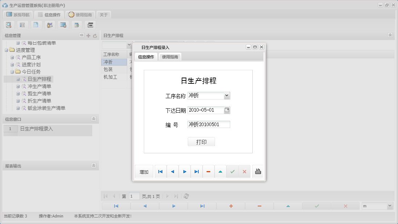
Task: Expand the 冲生产清单 tree node
Action: (17, 86)
